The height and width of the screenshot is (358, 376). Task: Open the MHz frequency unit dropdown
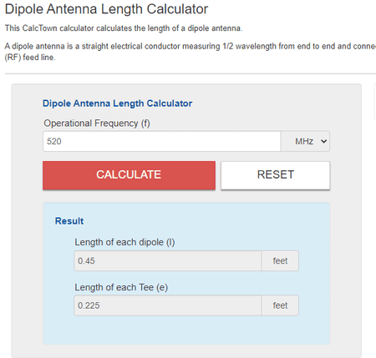point(305,141)
